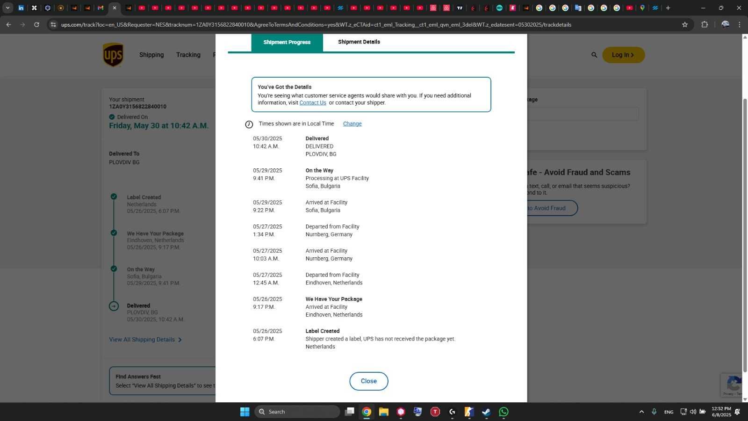Open File Explorer from taskbar
The height and width of the screenshot is (421, 748).
[384, 412]
